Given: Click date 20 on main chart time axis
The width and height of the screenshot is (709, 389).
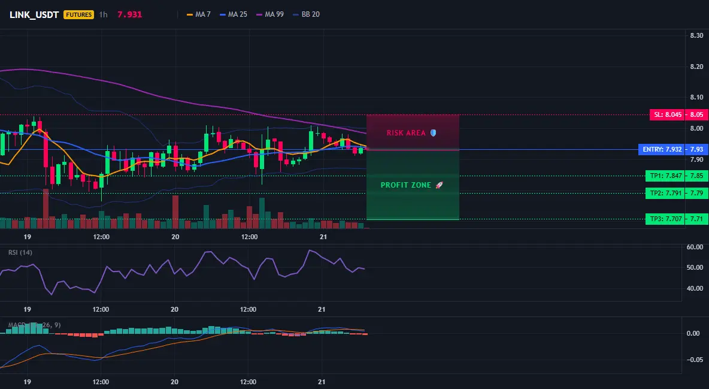Looking at the screenshot, I should tap(175, 237).
